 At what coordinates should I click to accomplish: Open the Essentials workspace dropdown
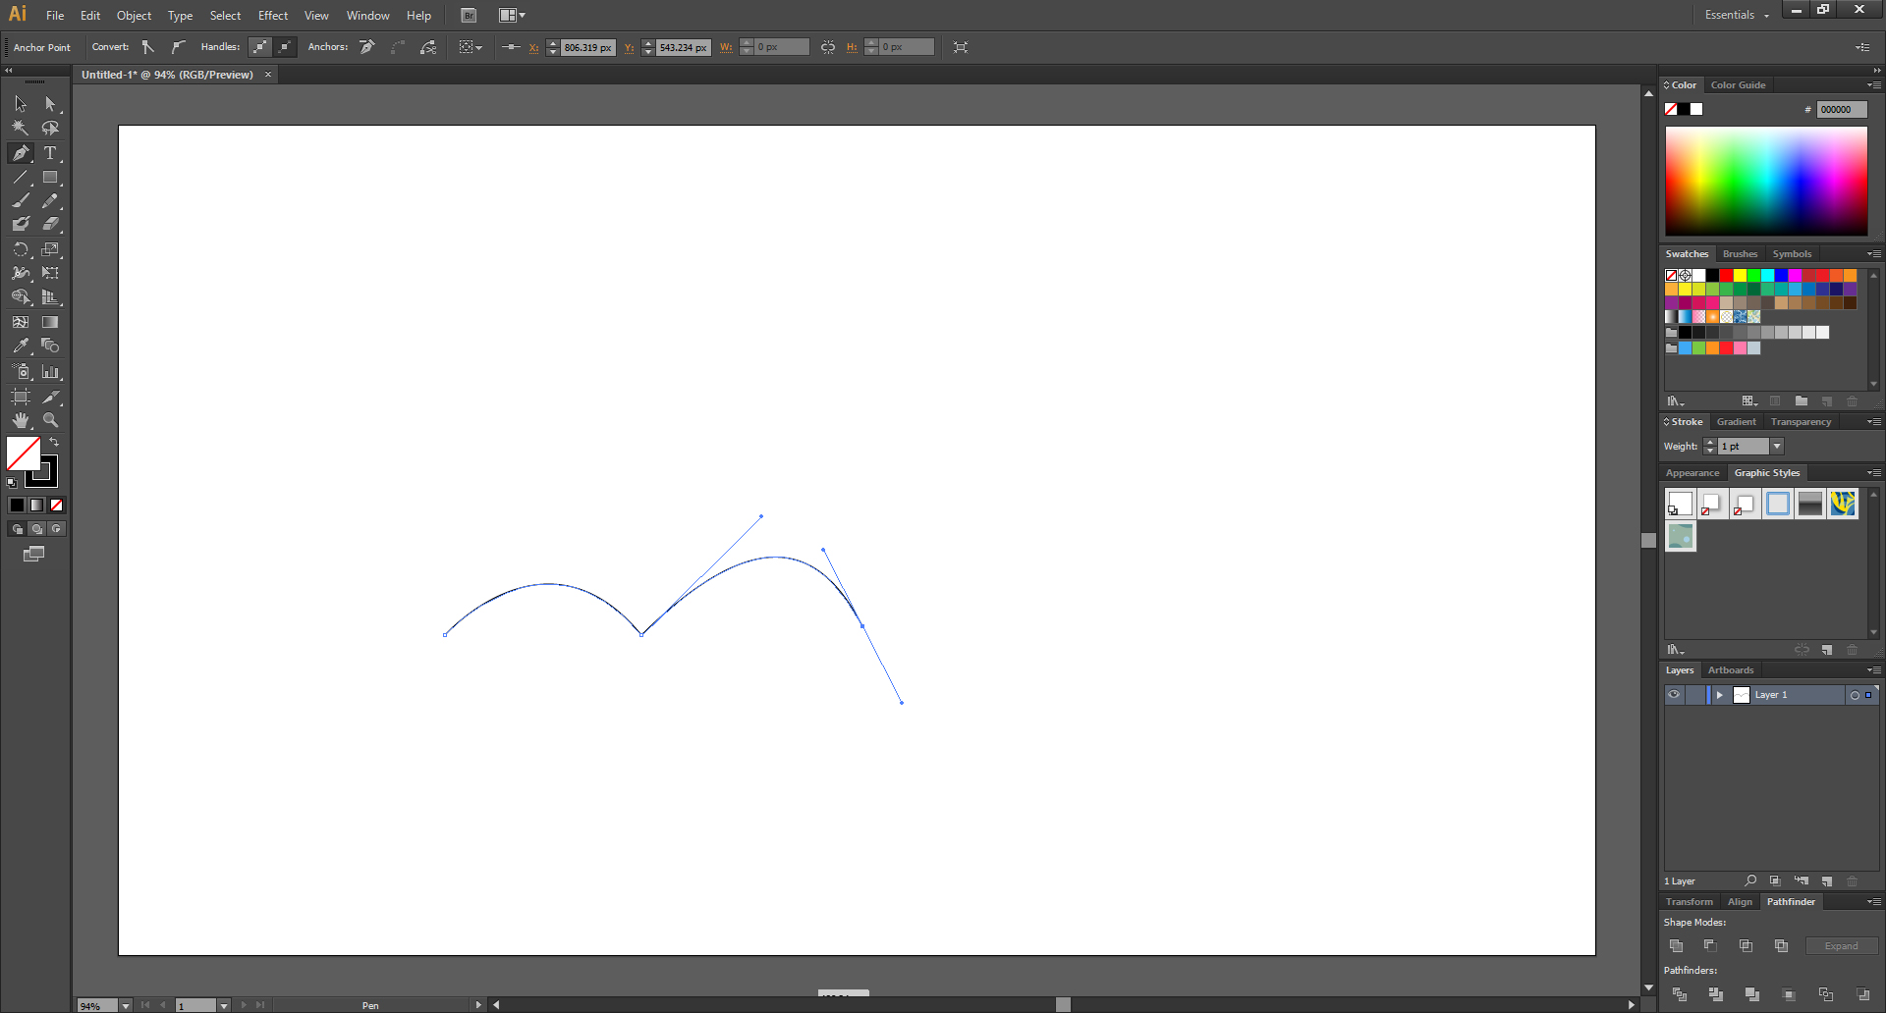(1737, 15)
